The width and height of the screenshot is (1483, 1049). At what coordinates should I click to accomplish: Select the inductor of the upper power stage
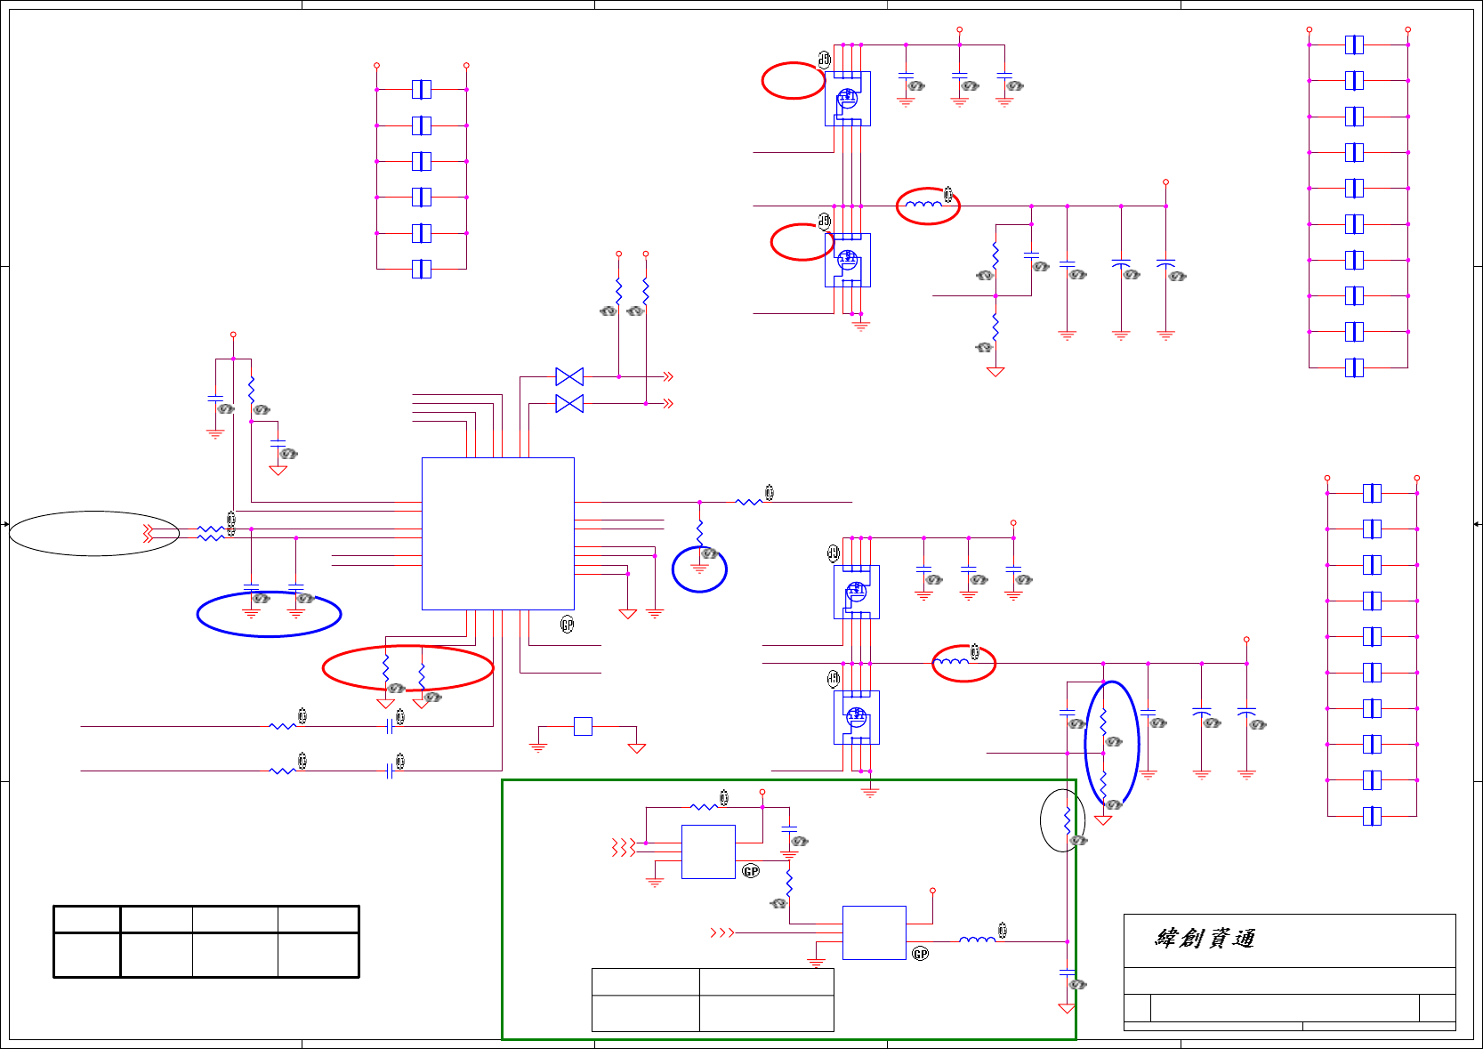point(923,205)
